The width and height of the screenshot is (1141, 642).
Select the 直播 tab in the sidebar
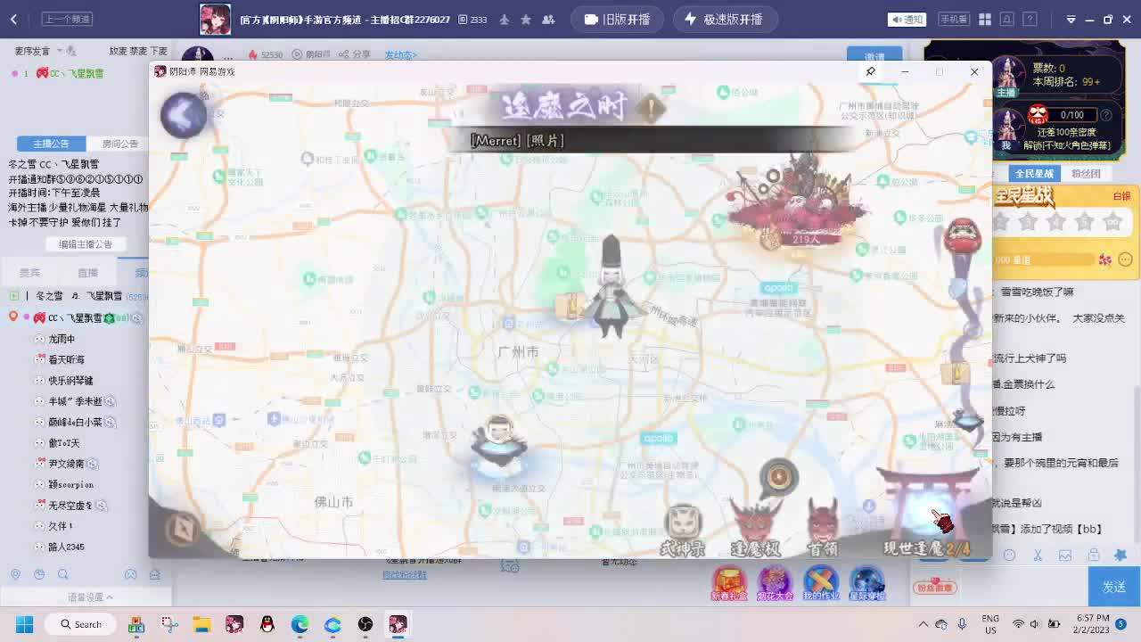coord(86,272)
